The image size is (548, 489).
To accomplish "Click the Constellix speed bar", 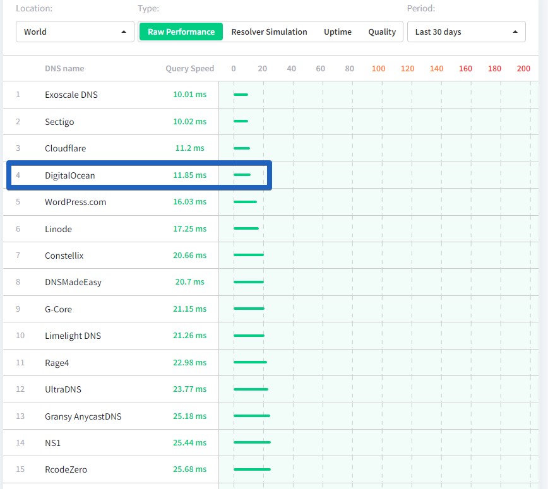I will [249, 255].
